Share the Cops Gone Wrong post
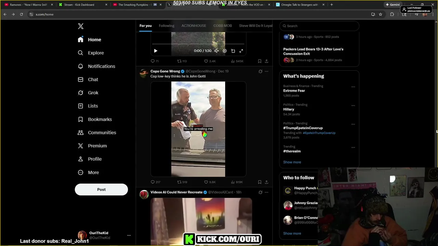The image size is (438, 246). [x=267, y=182]
